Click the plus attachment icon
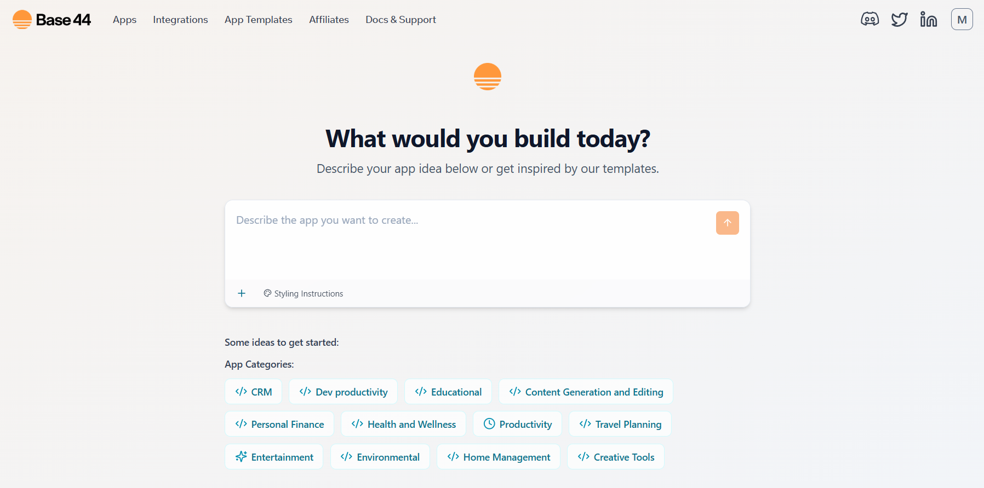The width and height of the screenshot is (984, 488). 242,293
